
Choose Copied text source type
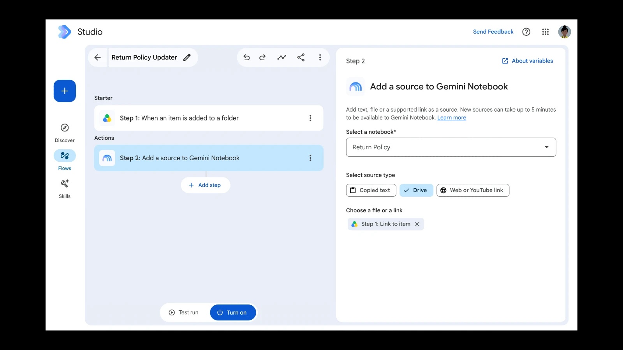[371, 190]
